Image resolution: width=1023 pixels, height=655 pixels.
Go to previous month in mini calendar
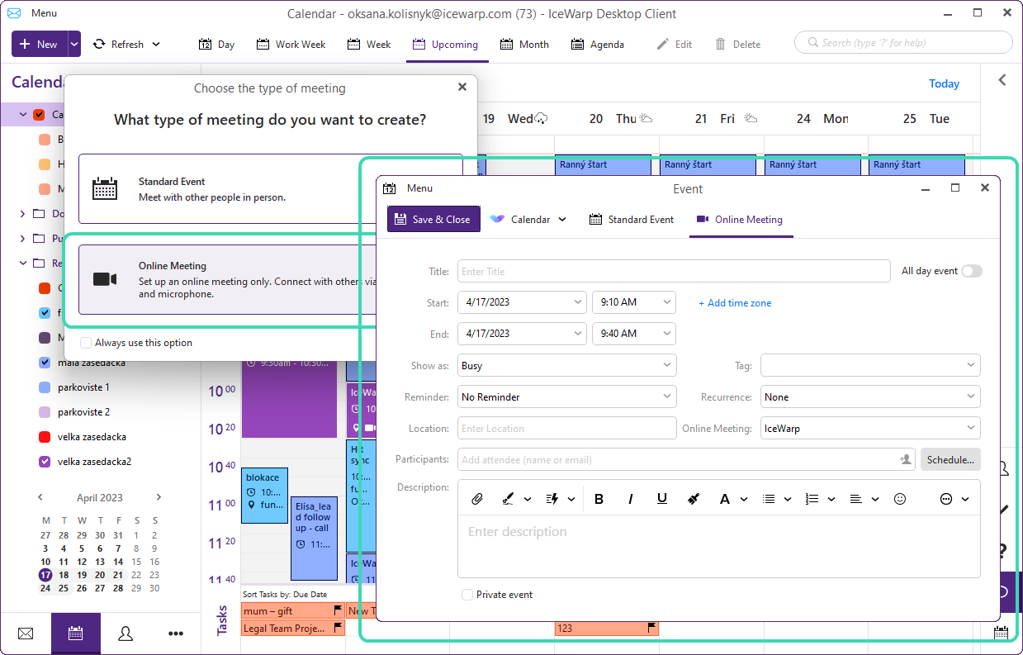[x=41, y=497]
